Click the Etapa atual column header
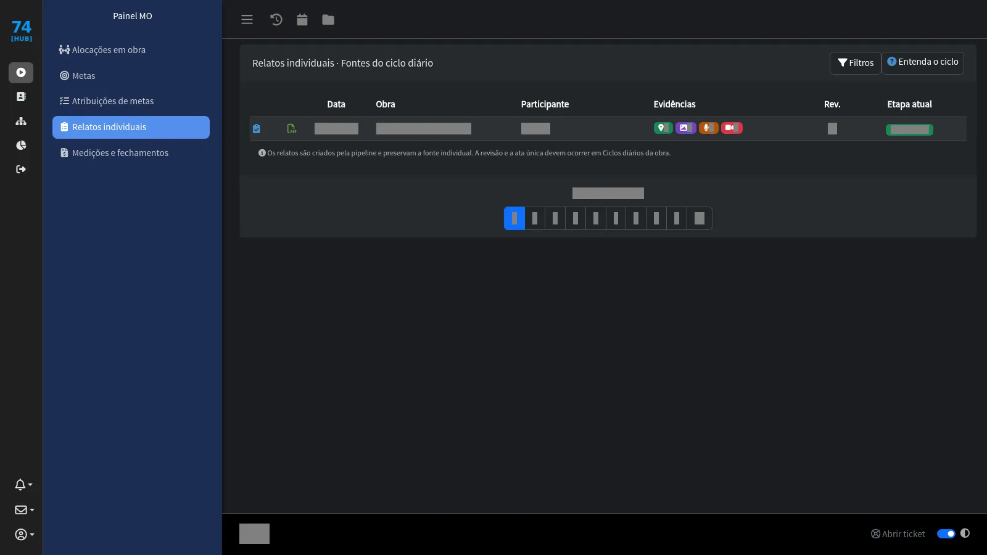Viewport: 987px width, 555px height. pos(909,104)
